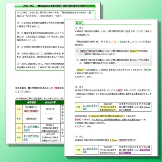Screen dimensions: 162x162
Task: Click "100Ω以下" in the back table D種 row
Action: coord(50,134)
